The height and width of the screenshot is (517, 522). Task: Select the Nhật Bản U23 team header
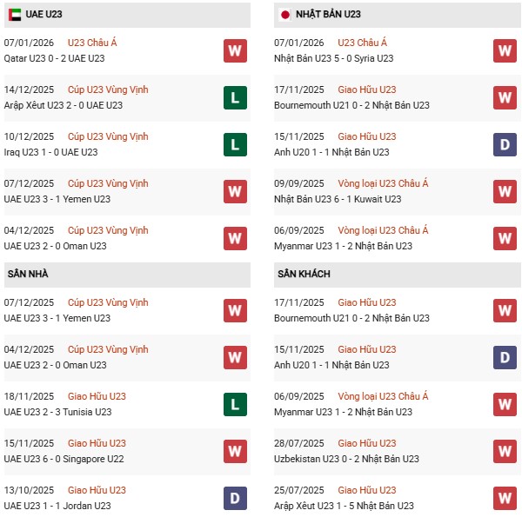[328, 15]
